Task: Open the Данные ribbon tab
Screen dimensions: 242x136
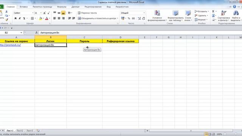Action: (75, 7)
